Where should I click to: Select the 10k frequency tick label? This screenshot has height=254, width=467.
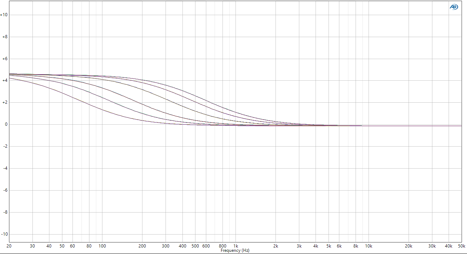click(369, 246)
